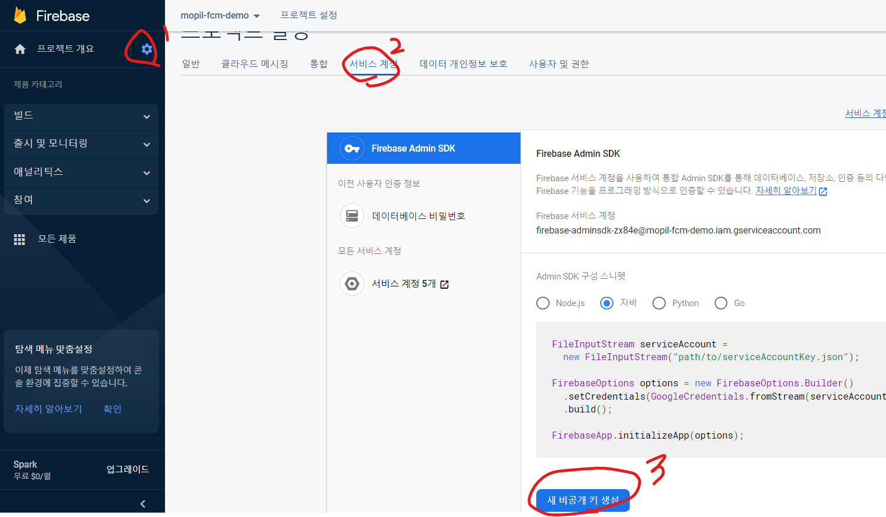Click the 프로젝트 설정 breadcrumb text

click(309, 15)
